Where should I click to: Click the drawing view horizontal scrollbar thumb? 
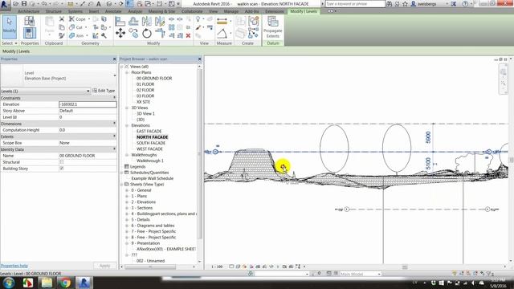(x=405, y=267)
